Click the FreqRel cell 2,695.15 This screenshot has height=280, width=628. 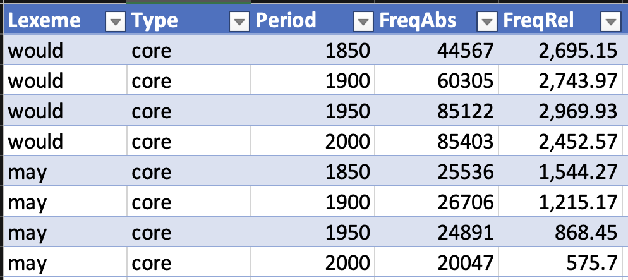574,51
